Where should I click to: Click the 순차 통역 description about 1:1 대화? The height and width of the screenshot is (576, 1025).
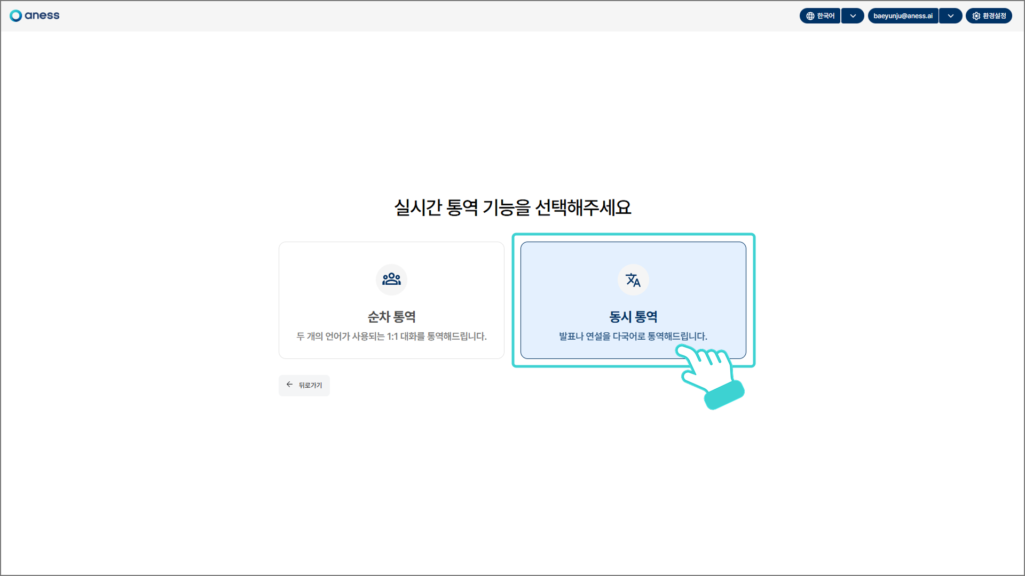click(391, 337)
